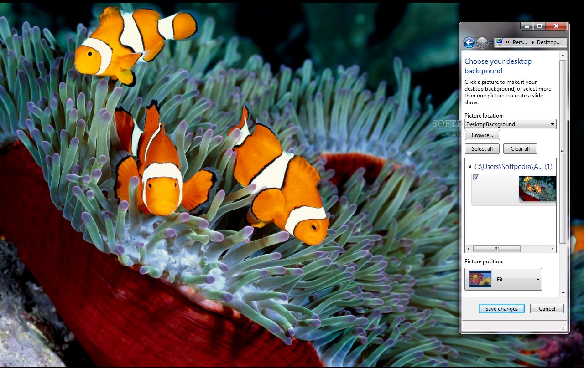Viewport: 584px width, 368px height.
Task: Click the Save changes button
Action: (501, 309)
